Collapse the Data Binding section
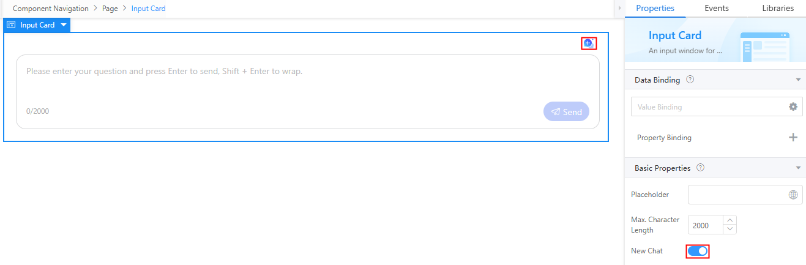Screen dimensions: 806x265 tap(798, 80)
